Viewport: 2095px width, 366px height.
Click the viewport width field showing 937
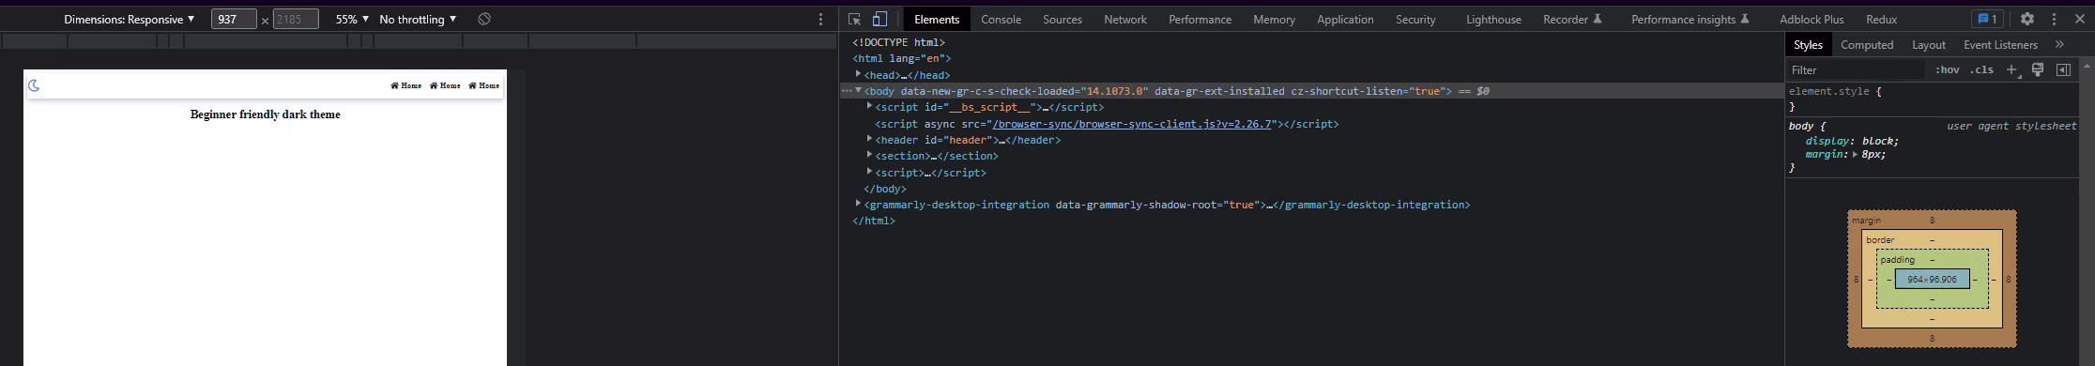[234, 19]
